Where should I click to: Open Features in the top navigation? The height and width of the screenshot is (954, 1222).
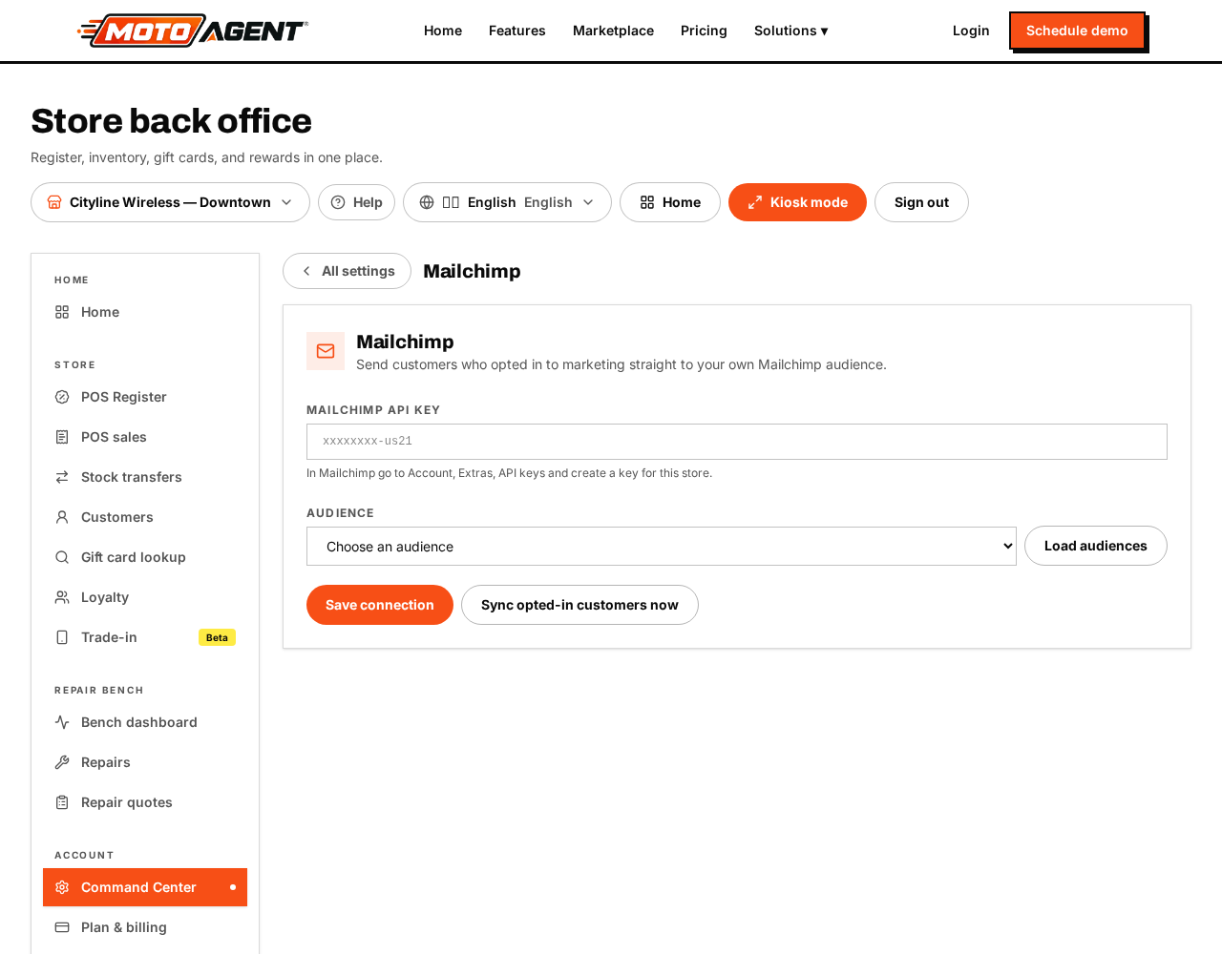click(x=517, y=31)
